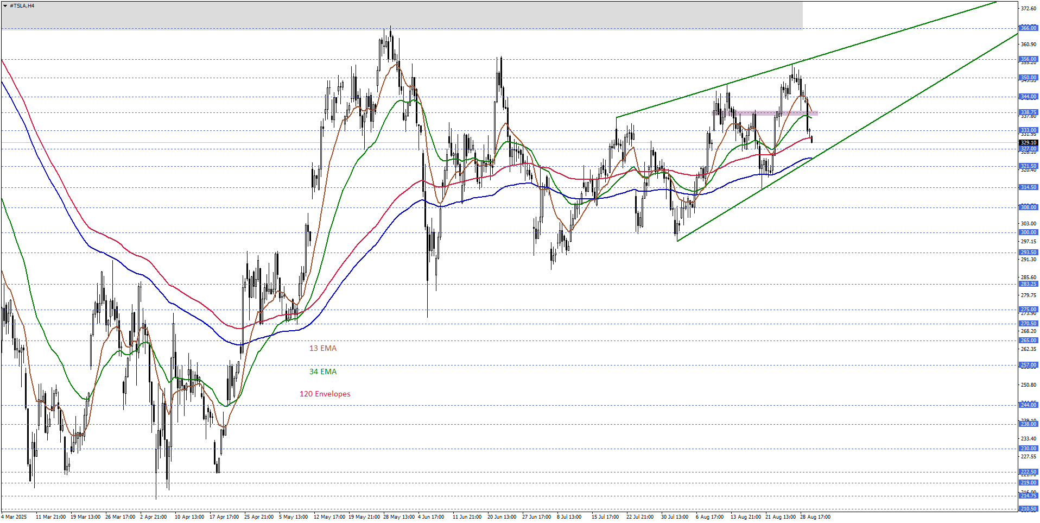Click the current price tag 329.10
Image resolution: width=1040 pixels, height=523 pixels.
coord(1028,143)
